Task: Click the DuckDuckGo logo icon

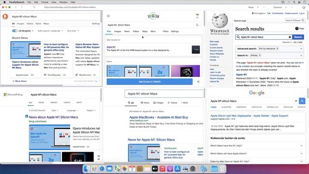Action: pyautogui.click(x=5, y=16)
